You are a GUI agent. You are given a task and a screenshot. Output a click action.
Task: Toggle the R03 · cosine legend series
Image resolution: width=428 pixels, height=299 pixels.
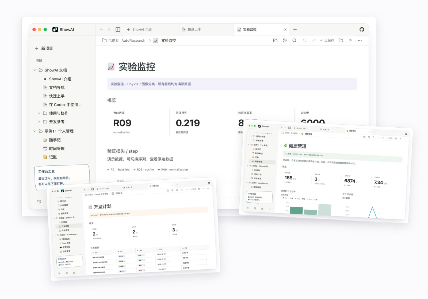pos(144,170)
